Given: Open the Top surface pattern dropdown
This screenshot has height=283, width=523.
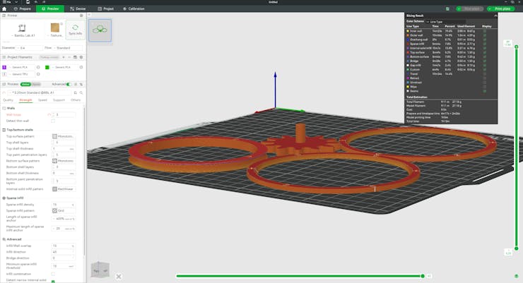Looking at the screenshot, I should 64,136.
